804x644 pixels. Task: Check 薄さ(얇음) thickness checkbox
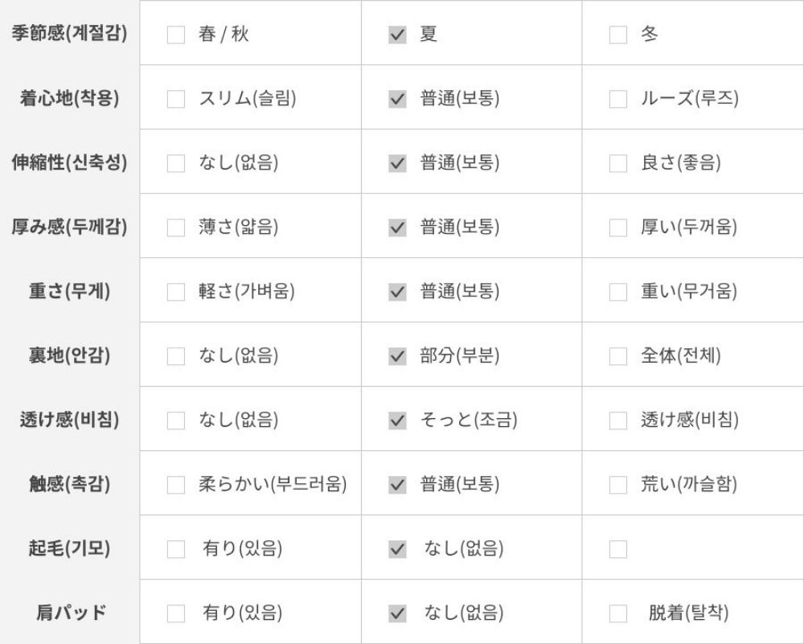175,228
